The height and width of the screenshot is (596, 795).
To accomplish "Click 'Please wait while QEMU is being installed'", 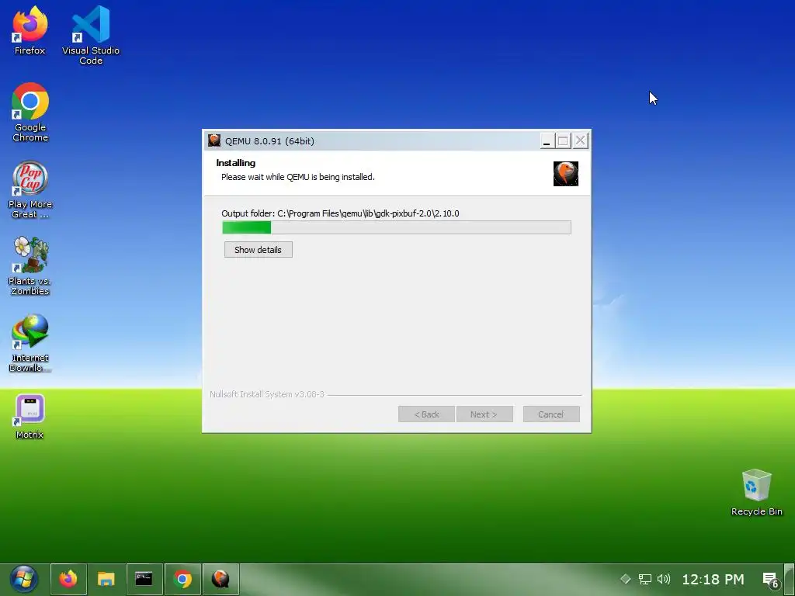I will (298, 177).
